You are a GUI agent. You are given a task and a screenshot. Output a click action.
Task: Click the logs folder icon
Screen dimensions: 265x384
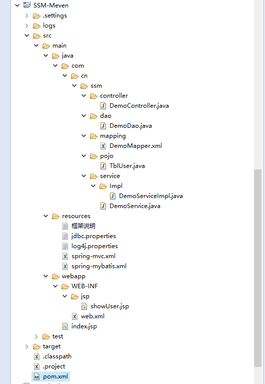pyautogui.click(x=36, y=26)
